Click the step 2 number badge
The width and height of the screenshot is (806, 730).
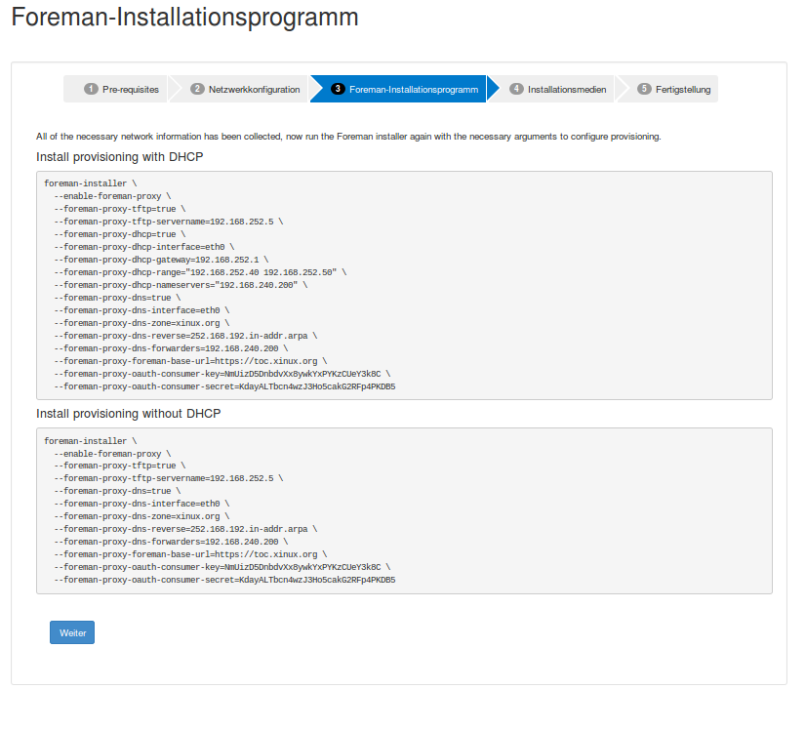pyautogui.click(x=197, y=89)
